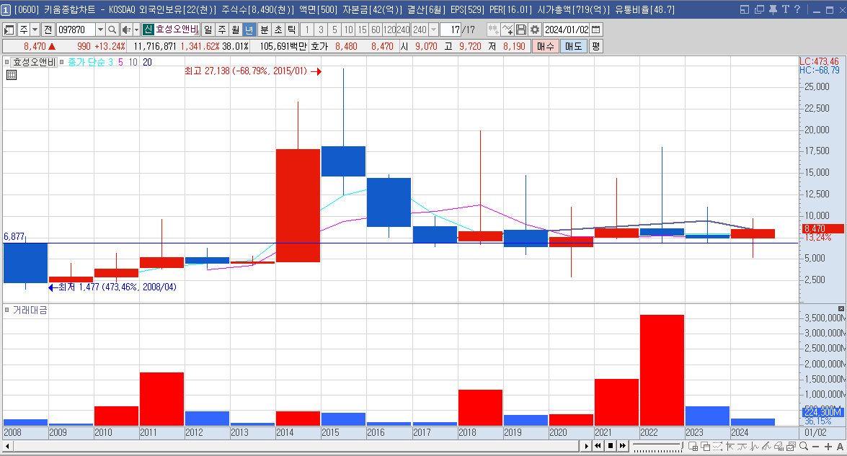Toggle the 효성오앤비 price chart checkbox
This screenshot has height=456, width=847.
coord(7,62)
